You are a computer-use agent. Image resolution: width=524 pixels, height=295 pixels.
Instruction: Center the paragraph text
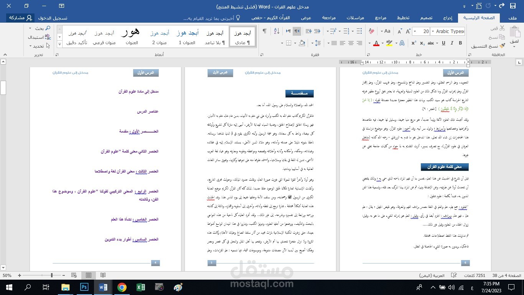click(351, 43)
